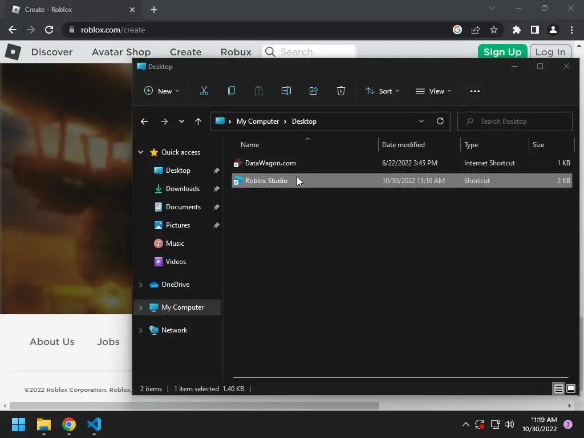Click the Cut scissors icon in Explorer toolbar
The width and height of the screenshot is (584, 438).
pos(204,91)
